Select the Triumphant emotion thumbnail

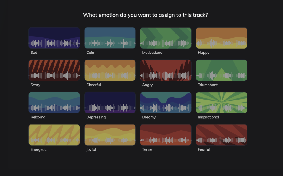coord(222,70)
